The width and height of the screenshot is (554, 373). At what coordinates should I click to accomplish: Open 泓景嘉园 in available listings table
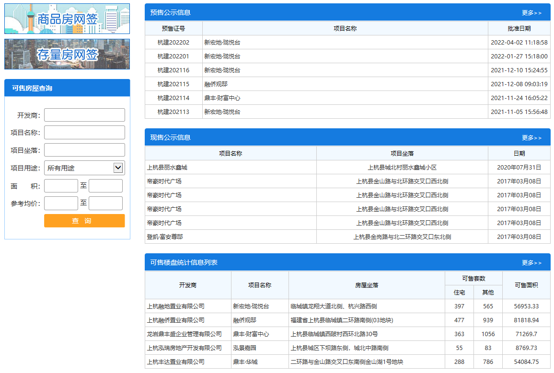pyautogui.click(x=245, y=348)
